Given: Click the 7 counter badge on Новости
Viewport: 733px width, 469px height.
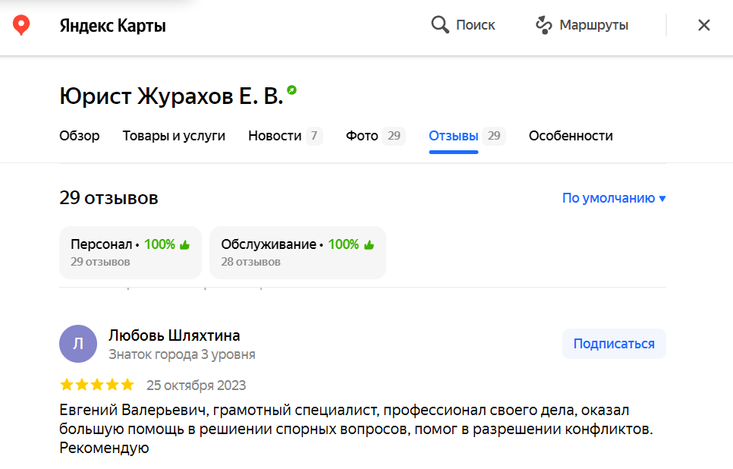Looking at the screenshot, I should (x=314, y=136).
